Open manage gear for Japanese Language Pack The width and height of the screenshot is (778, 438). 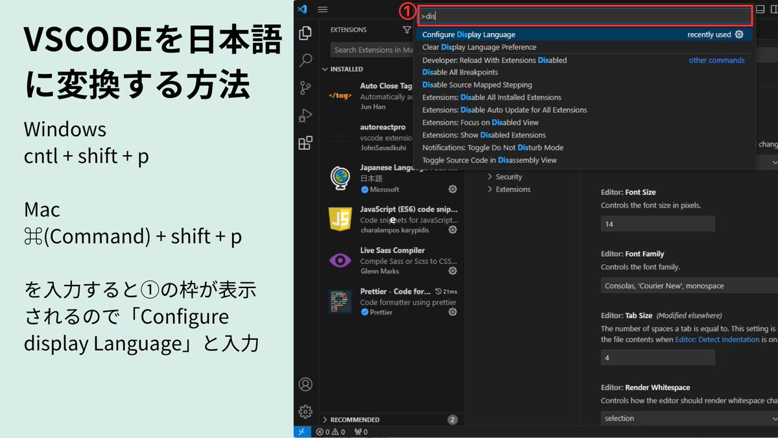coord(453,189)
